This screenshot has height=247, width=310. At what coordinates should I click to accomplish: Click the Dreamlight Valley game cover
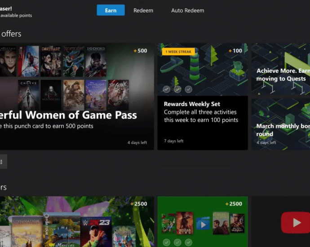click(96, 95)
